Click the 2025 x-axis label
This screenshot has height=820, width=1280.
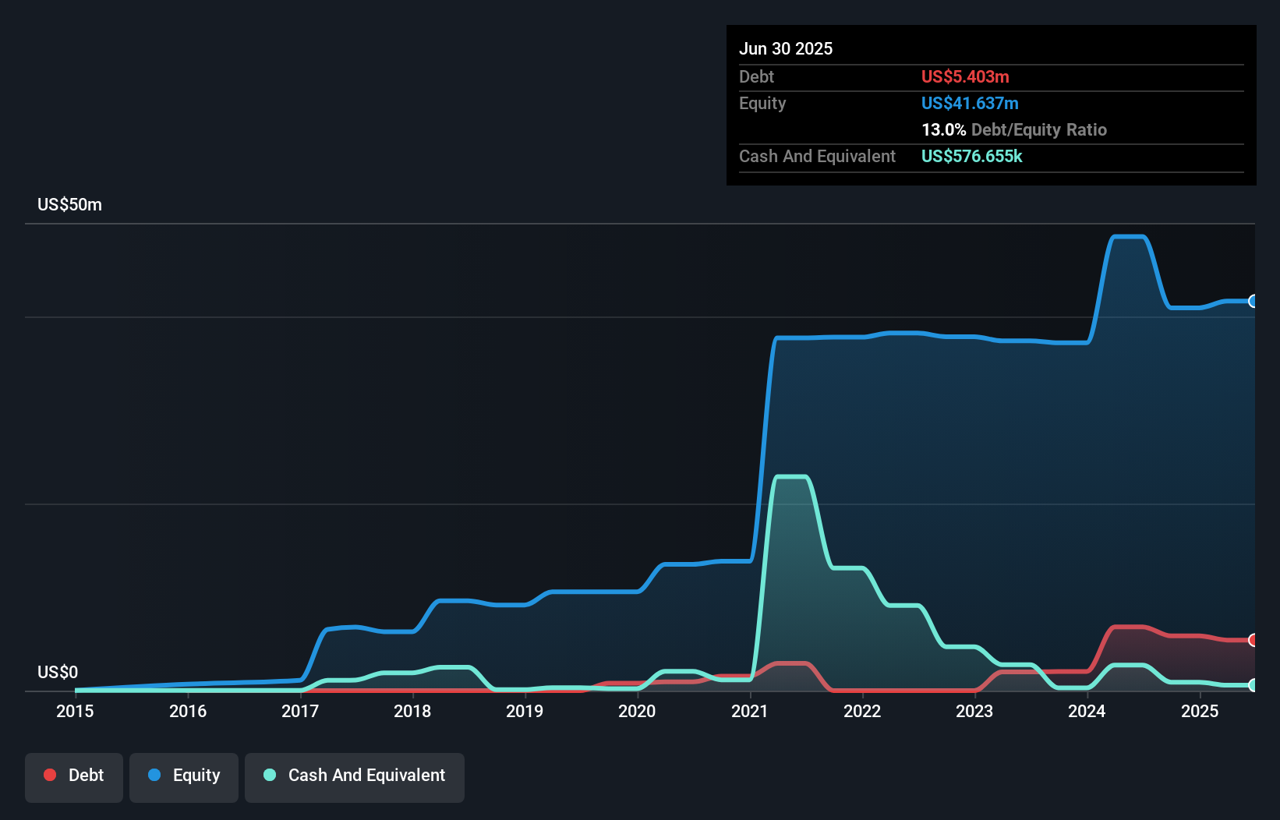click(1200, 711)
